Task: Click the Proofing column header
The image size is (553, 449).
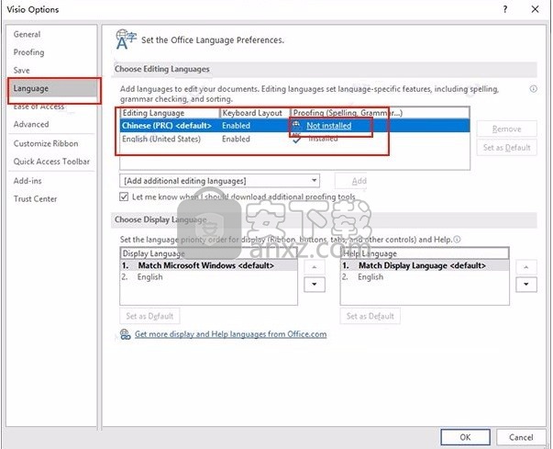Action: click(381, 113)
